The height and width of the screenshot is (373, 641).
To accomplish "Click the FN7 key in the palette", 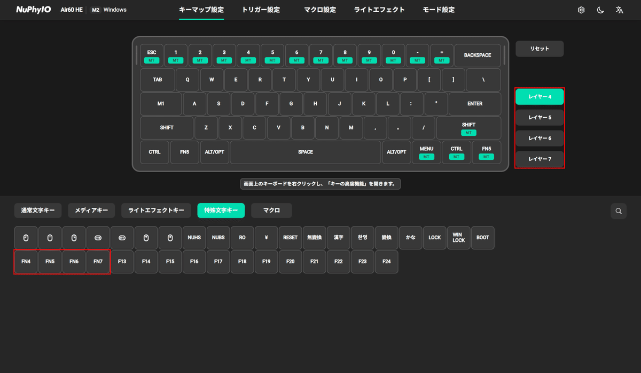I will (98, 262).
